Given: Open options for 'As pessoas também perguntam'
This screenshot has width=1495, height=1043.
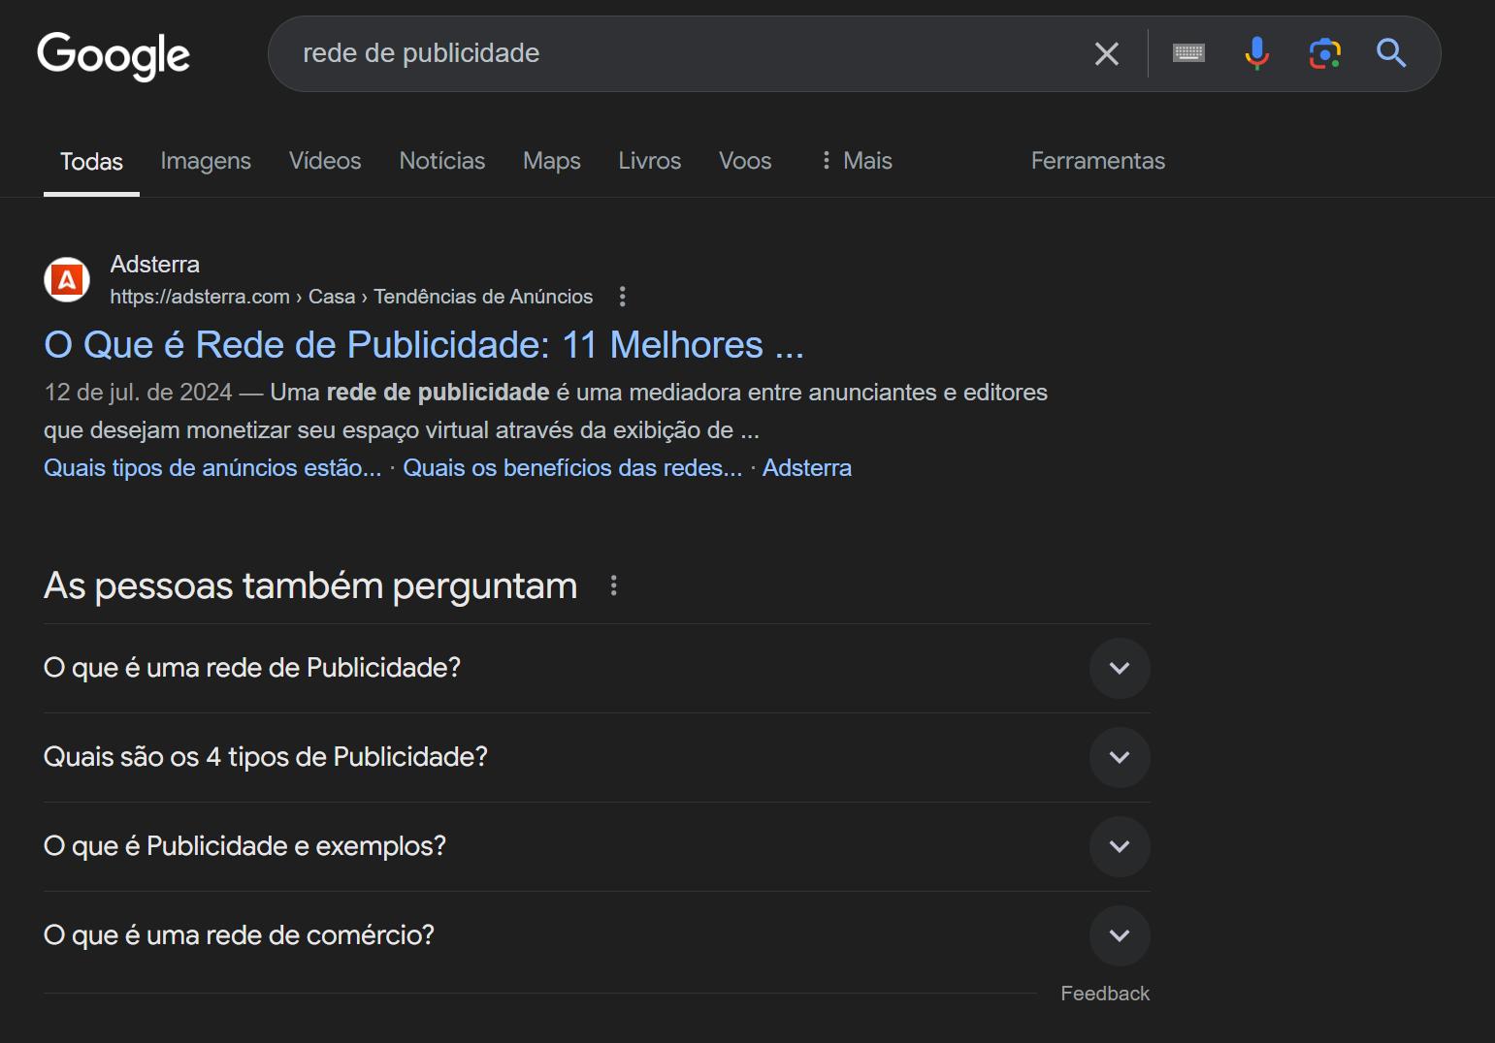Looking at the screenshot, I should click(612, 585).
